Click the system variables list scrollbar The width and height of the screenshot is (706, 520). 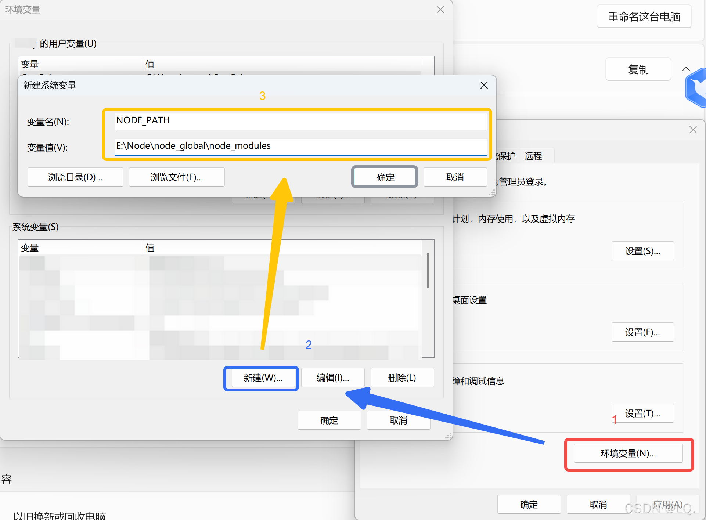428,270
